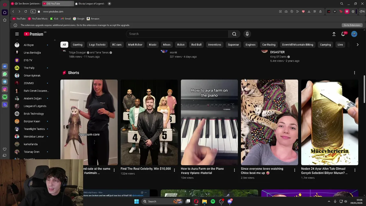366x206 pixels.
Task: Open a new browser tab with plus
Action: (109, 4)
